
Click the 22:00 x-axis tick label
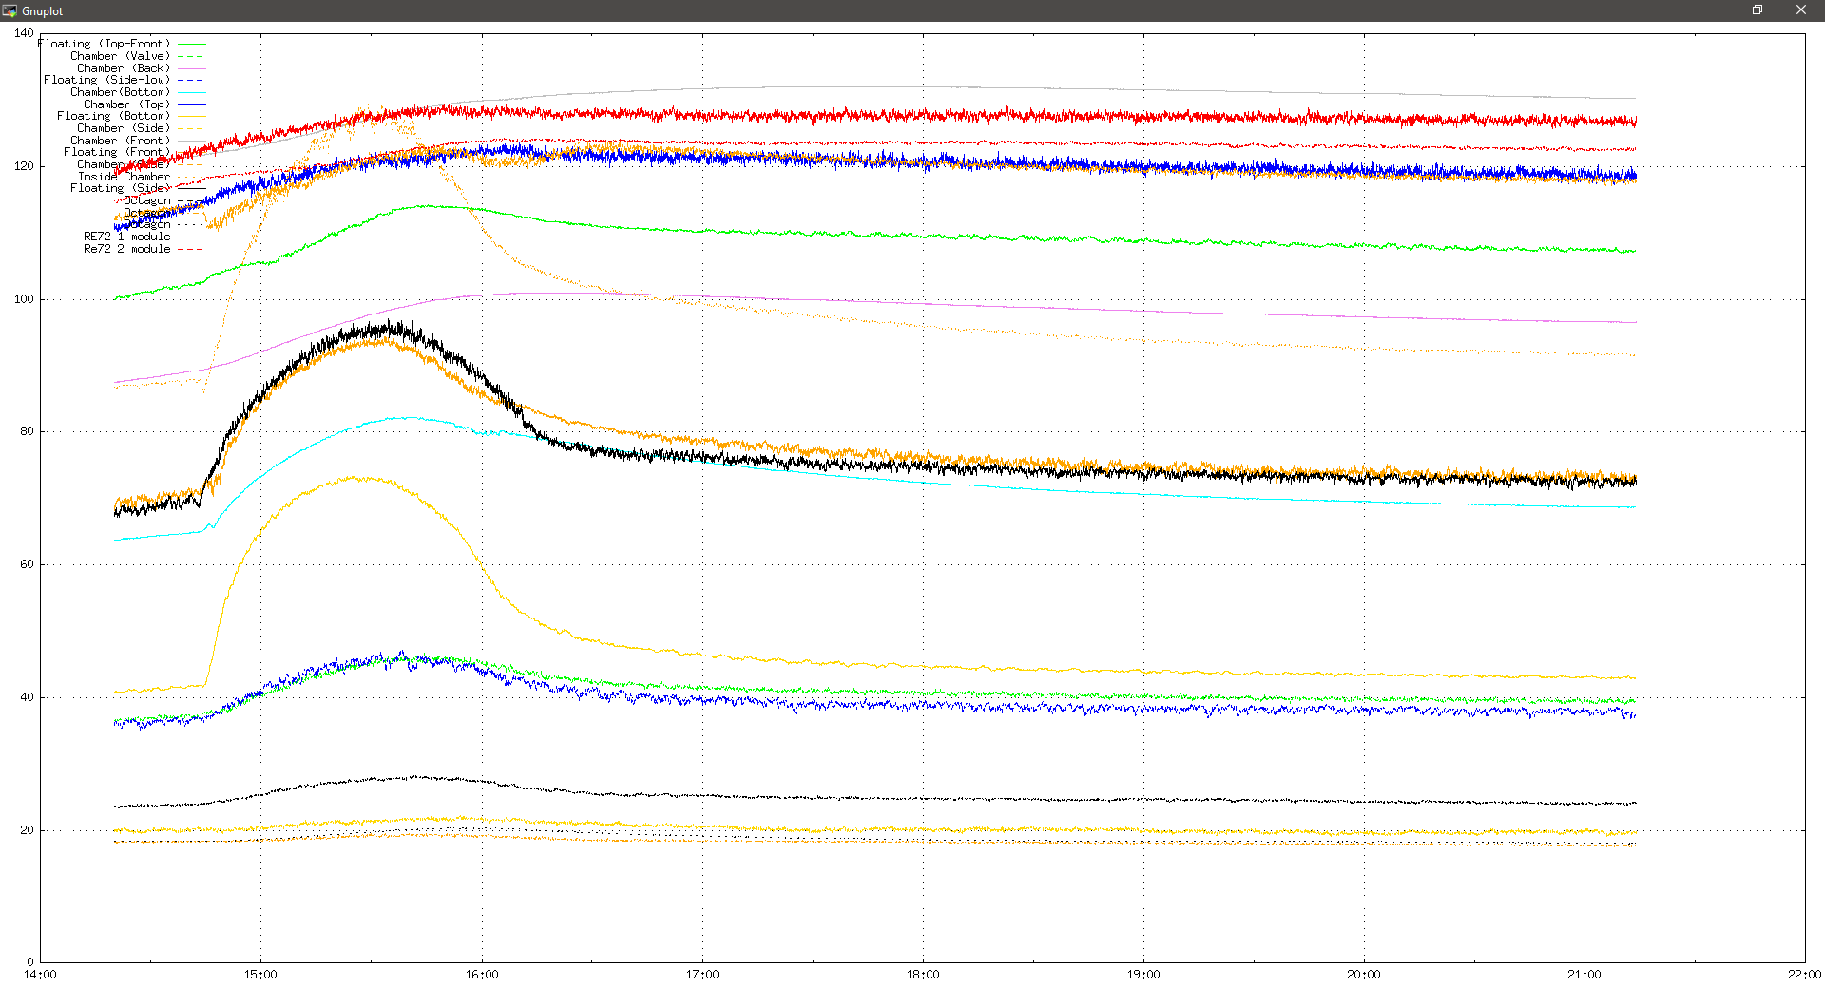click(x=1805, y=975)
